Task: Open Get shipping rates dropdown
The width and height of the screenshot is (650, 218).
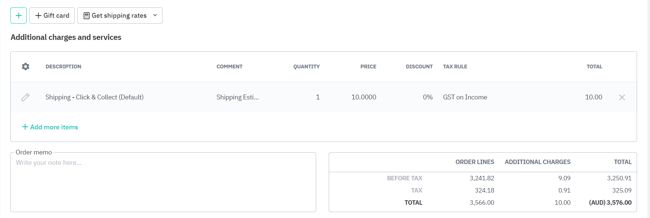Action: (x=155, y=16)
